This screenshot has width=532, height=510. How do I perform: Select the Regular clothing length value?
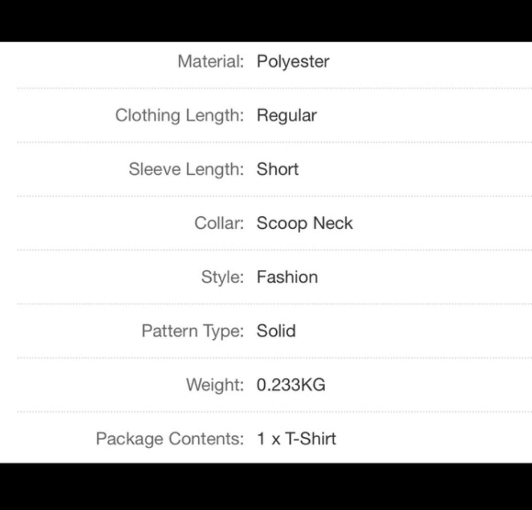[287, 115]
